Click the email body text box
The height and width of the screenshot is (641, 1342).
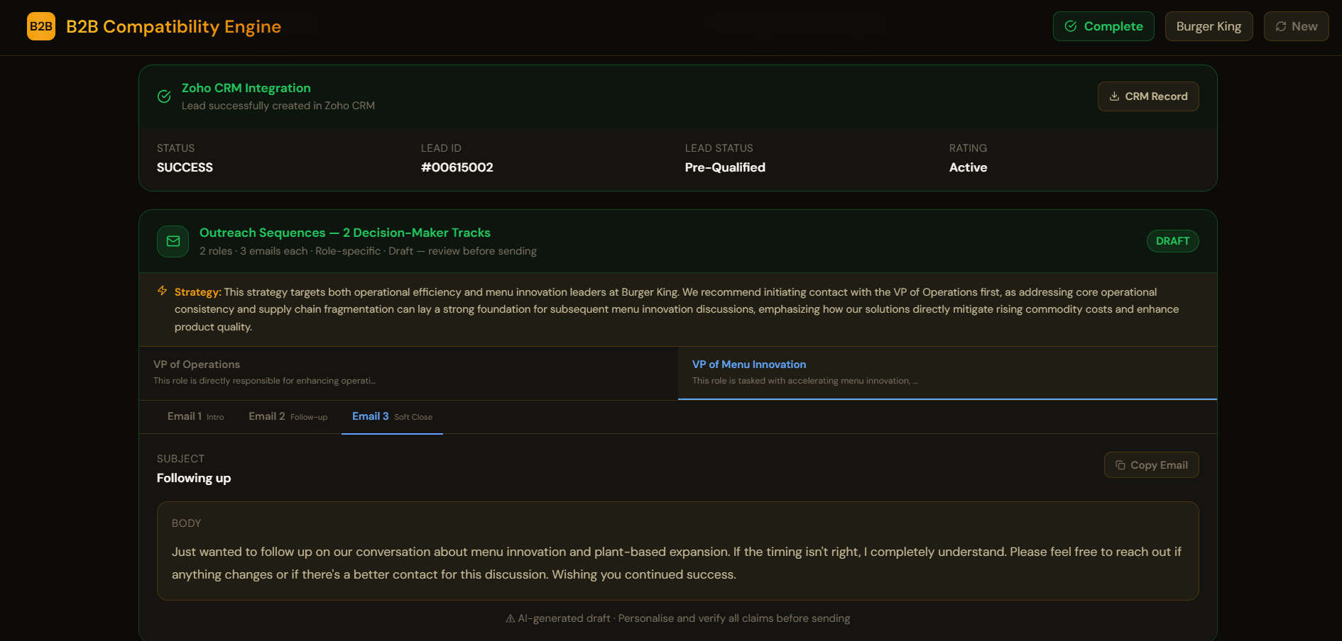(677, 551)
